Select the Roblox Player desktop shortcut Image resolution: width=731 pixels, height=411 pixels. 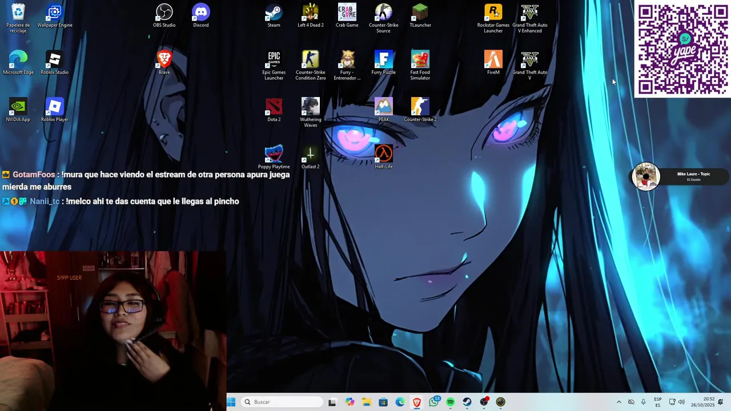[55, 110]
